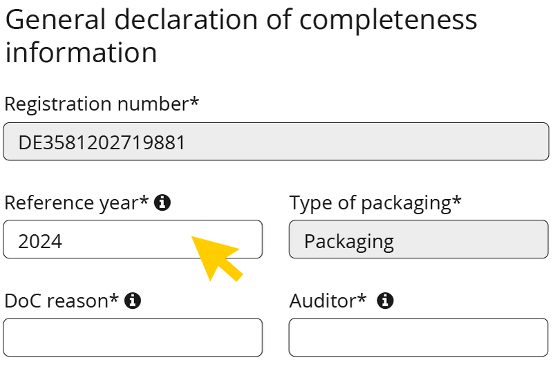Click the info icon beside Reference year
This screenshot has height=369, width=553.
coord(162,202)
